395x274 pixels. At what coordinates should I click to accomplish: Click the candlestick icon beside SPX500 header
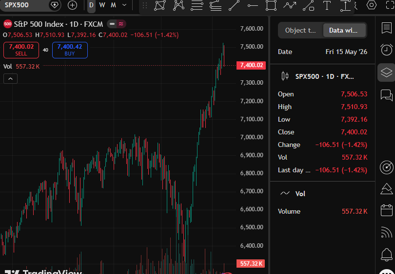[x=285, y=76]
